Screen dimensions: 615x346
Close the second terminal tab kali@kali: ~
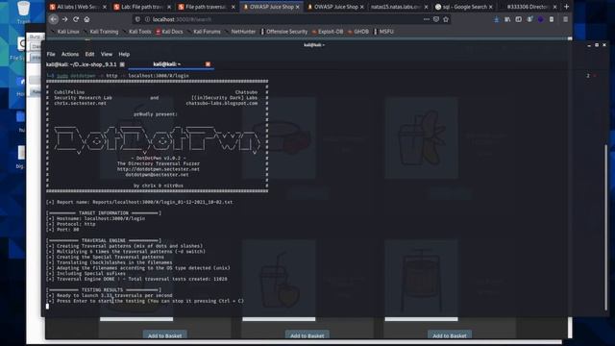208,64
